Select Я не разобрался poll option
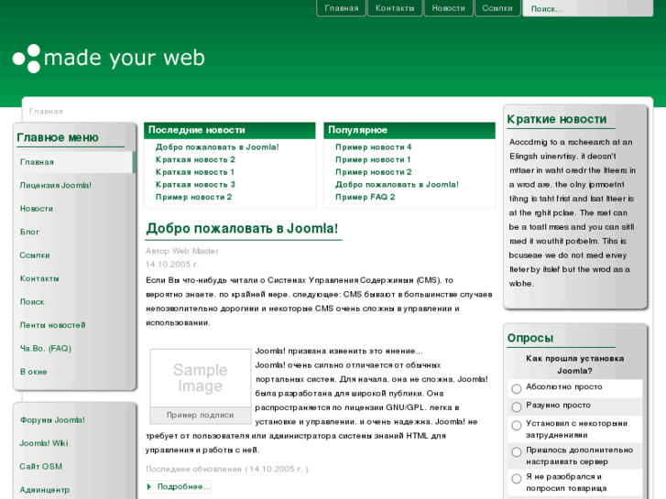Image resolution: width=666 pixels, height=499 pixels. point(517,479)
